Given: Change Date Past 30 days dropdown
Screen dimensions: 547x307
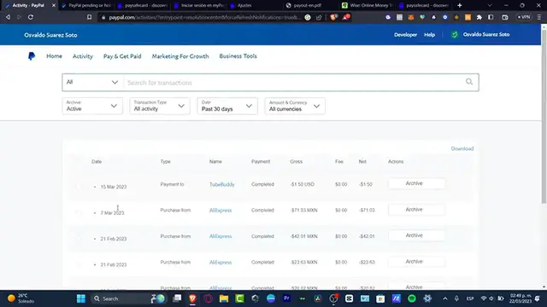Looking at the screenshot, I should pos(227,106).
